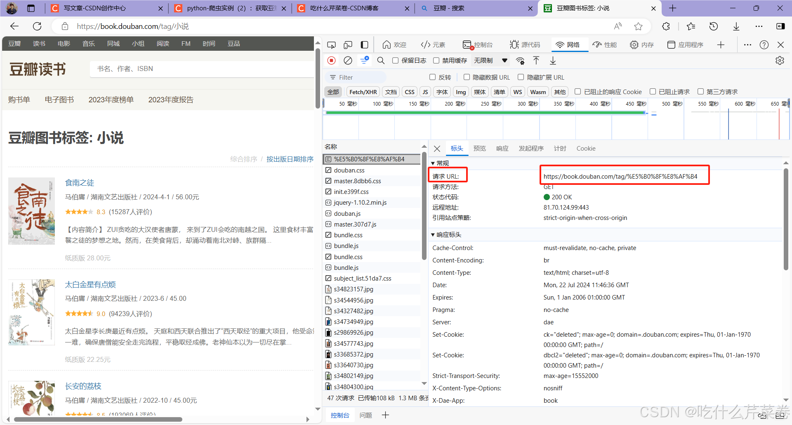Select douban.css request row
The width and height of the screenshot is (792, 425).
[x=371, y=170]
